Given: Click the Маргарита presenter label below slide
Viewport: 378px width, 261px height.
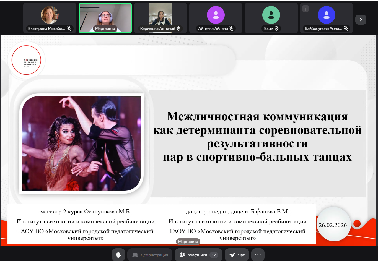Looking at the screenshot, I should pos(188,242).
